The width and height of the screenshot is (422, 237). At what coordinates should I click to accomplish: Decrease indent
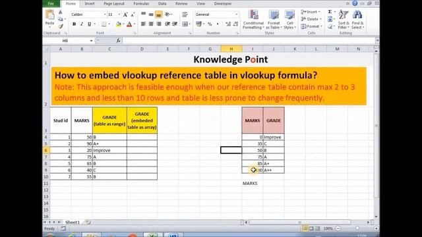[x=167, y=24]
